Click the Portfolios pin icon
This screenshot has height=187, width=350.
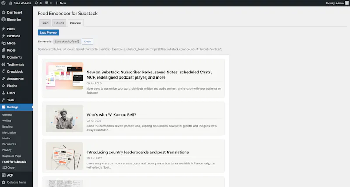(x=3, y=36)
